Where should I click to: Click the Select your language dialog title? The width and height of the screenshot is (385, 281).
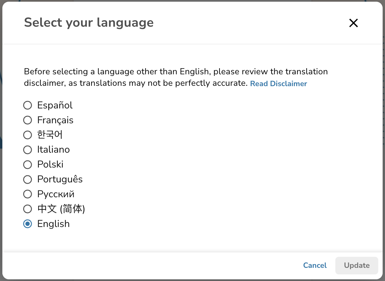click(x=89, y=23)
